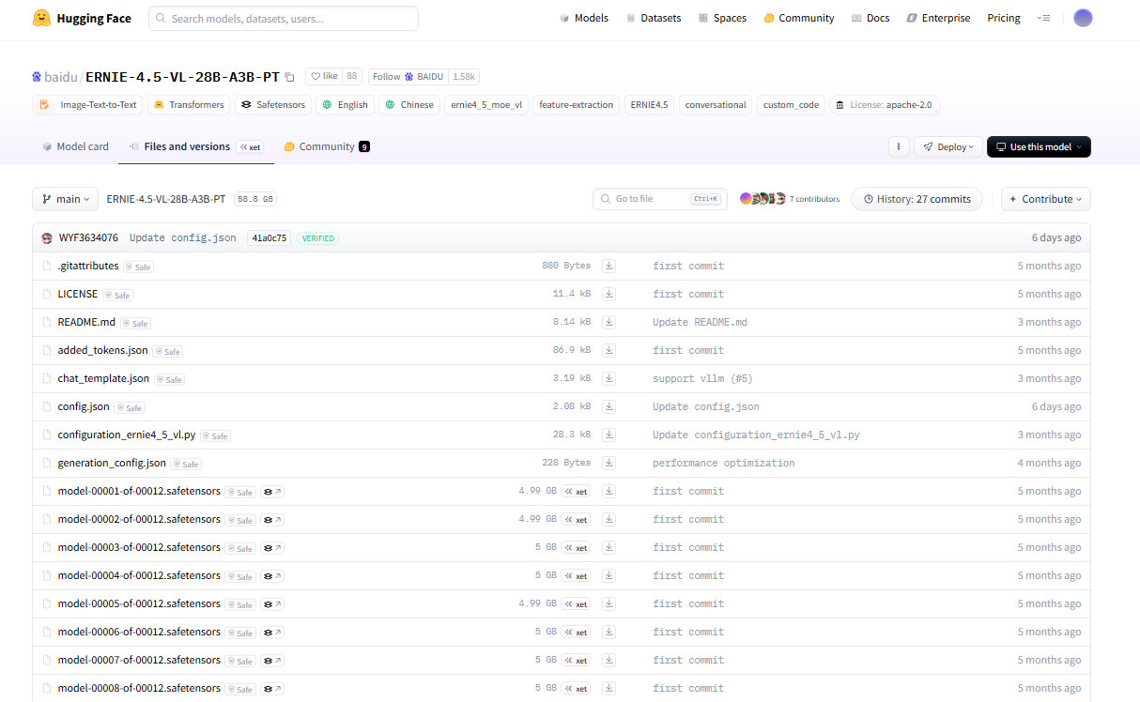Download added_tokens.json via its icon
The height and width of the screenshot is (702, 1140).
tap(609, 350)
